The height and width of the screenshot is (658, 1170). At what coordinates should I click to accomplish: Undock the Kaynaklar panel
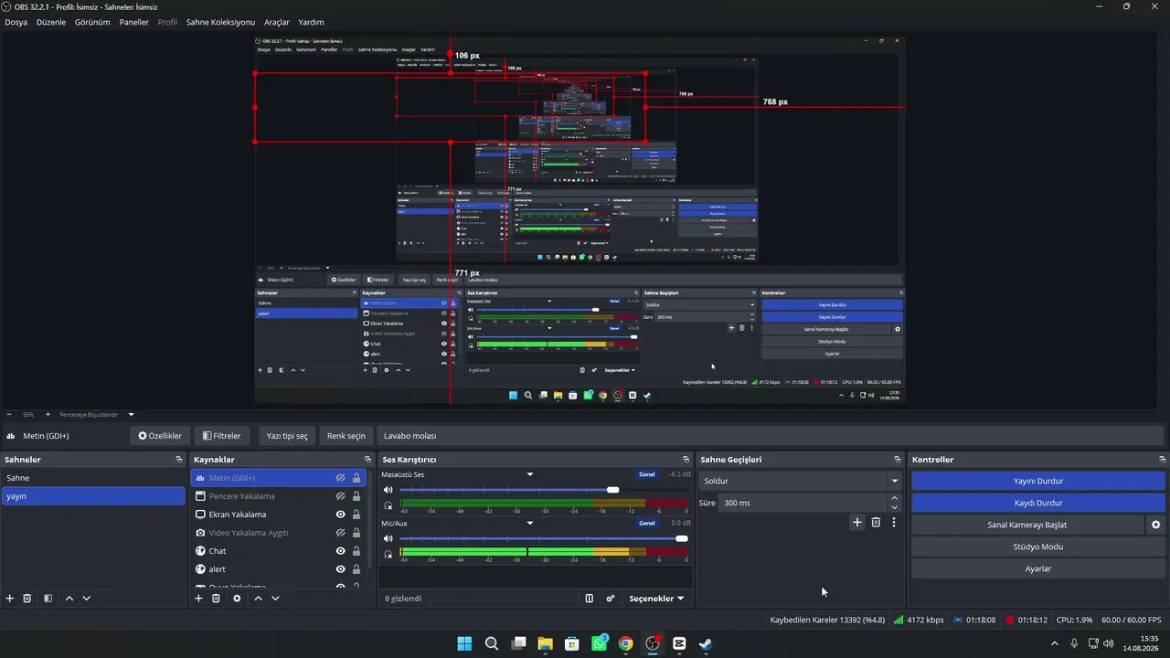click(x=367, y=460)
